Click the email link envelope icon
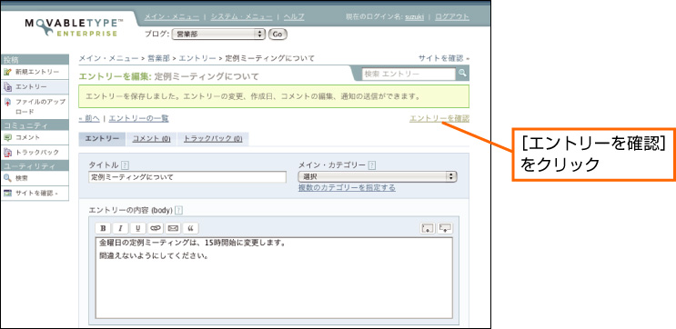The image size is (676, 329). tap(173, 228)
